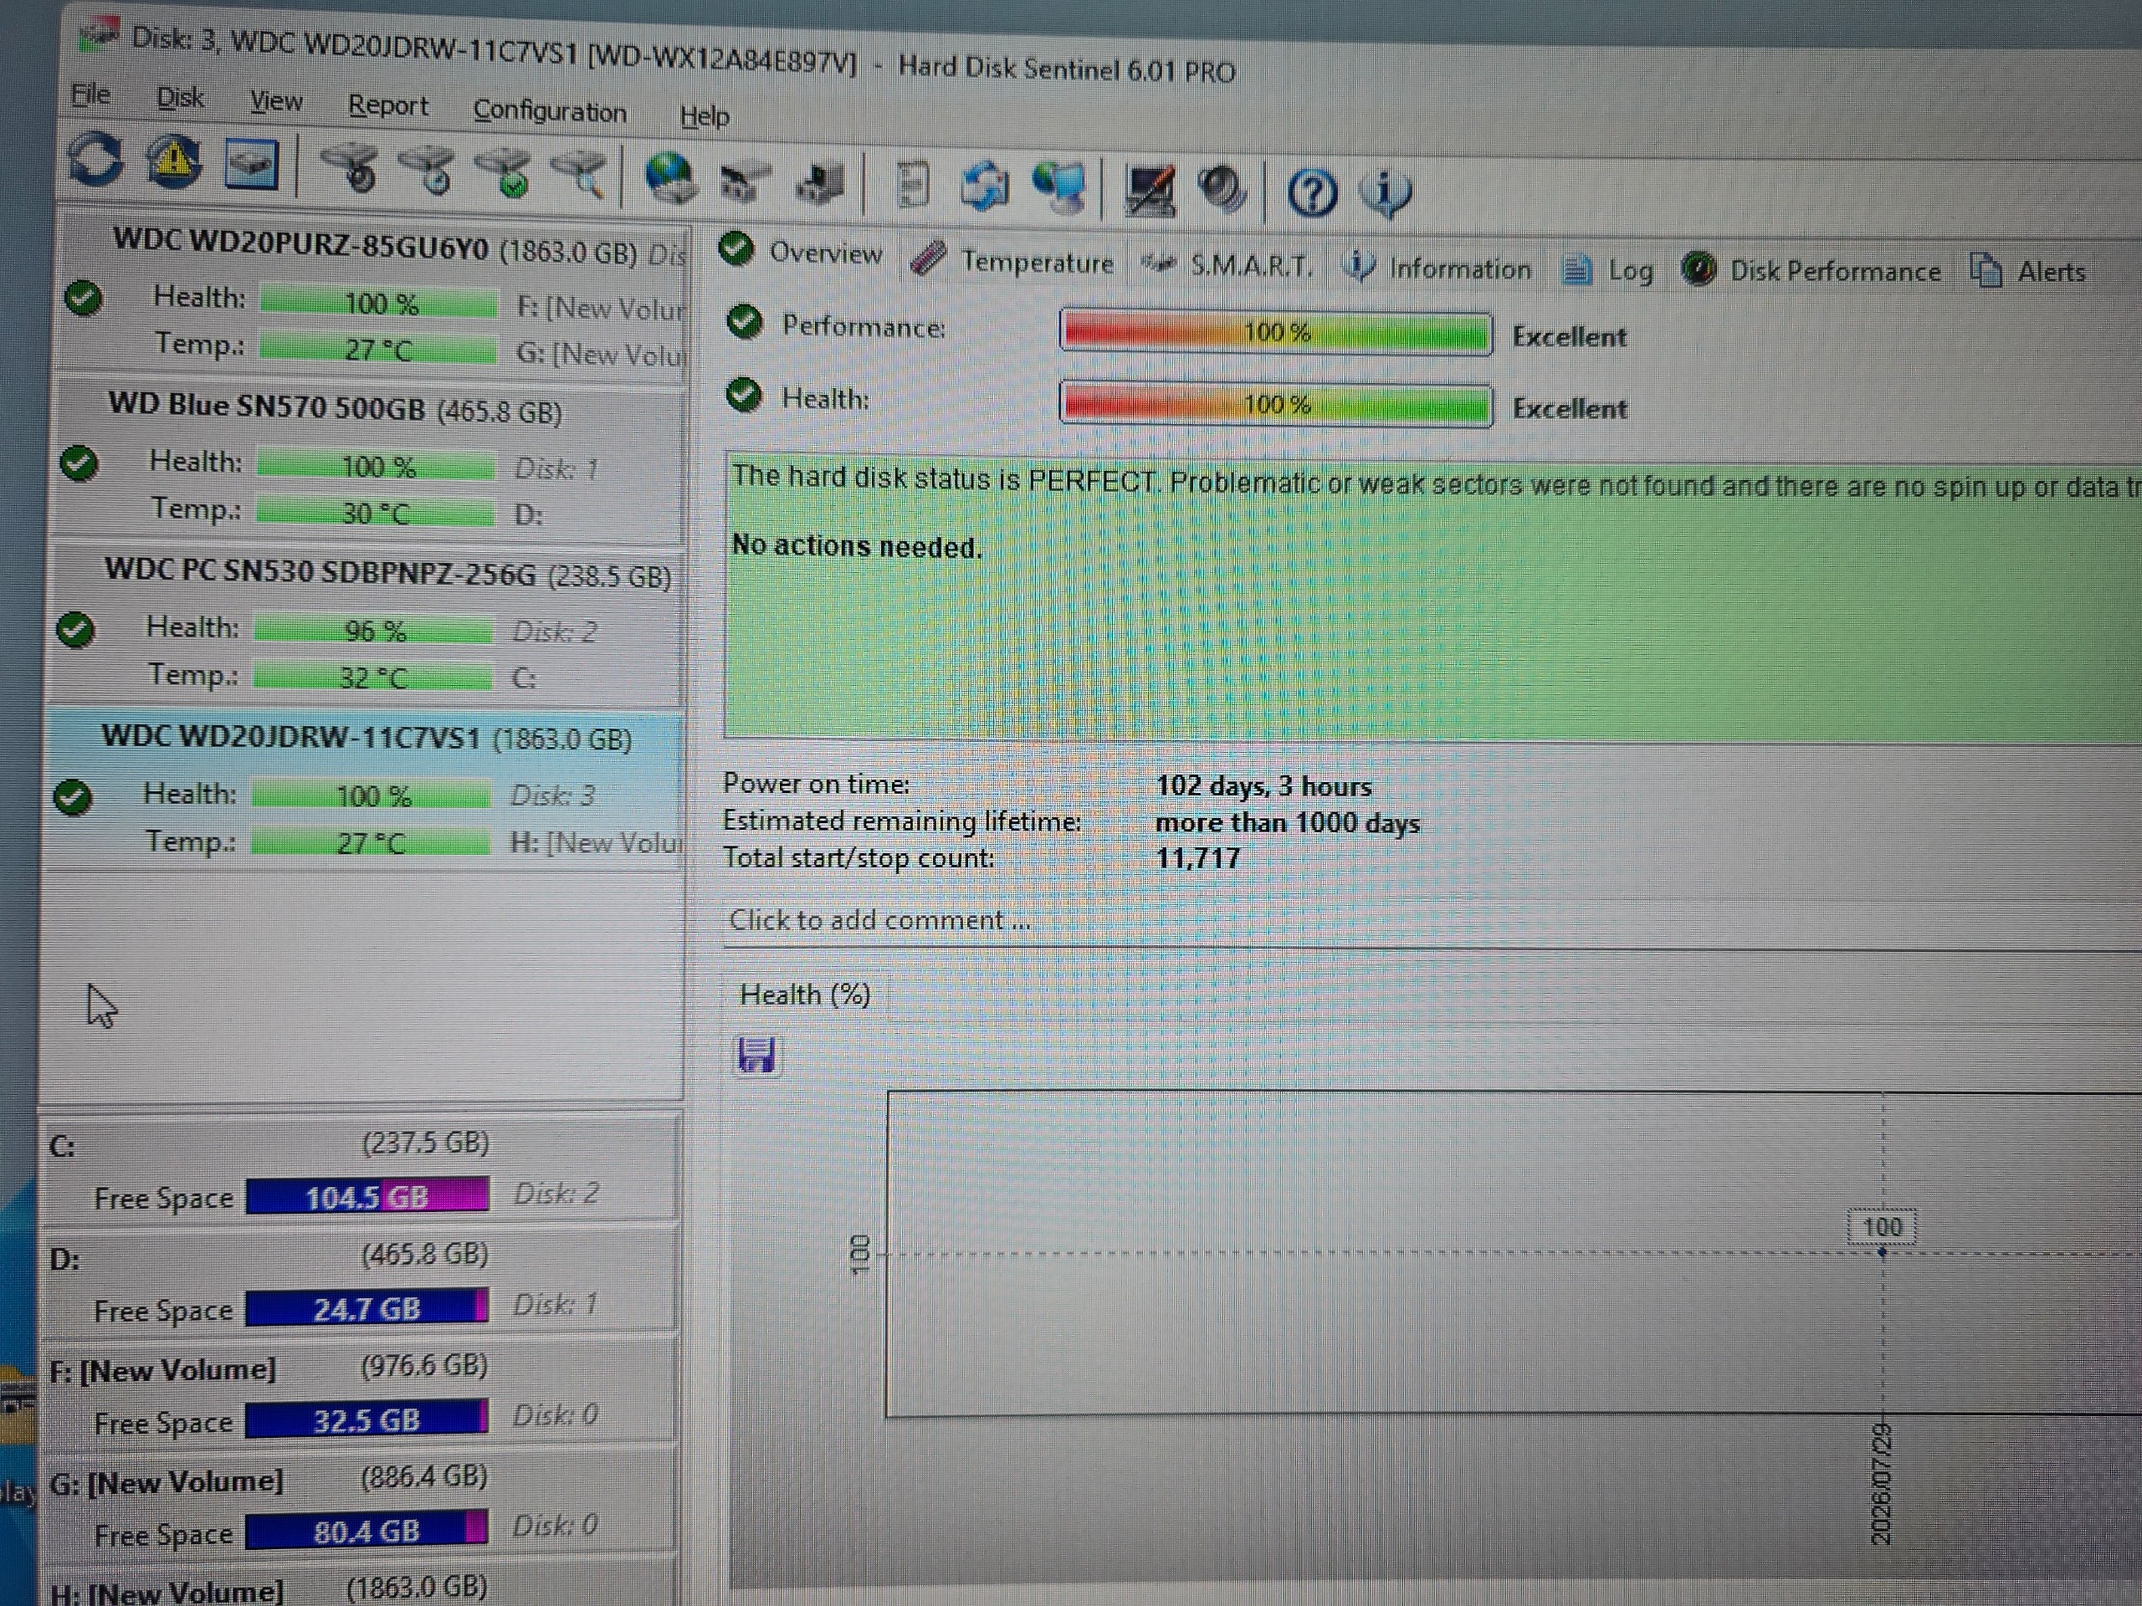
Task: Click the 'more than 1000 days' lifetime value
Action: pos(1288,823)
